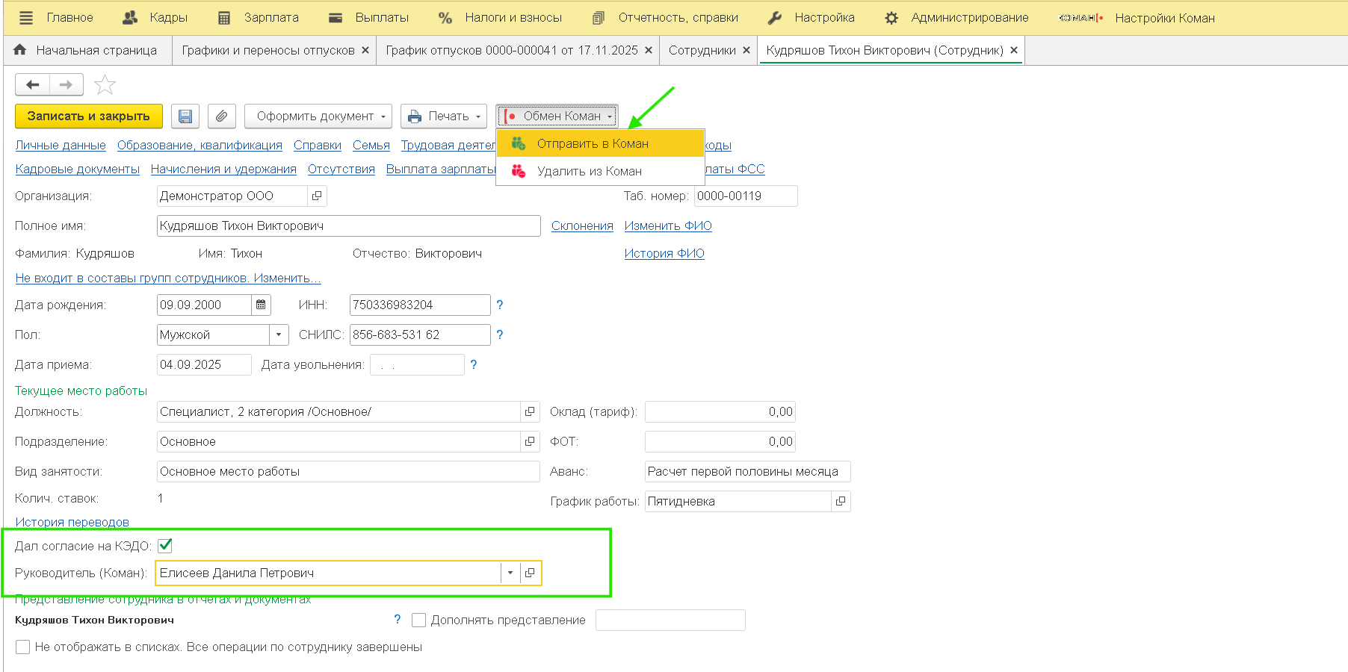The height and width of the screenshot is (672, 1348).
Task: Open График работы Пятидневка link icon
Action: pyautogui.click(x=841, y=502)
